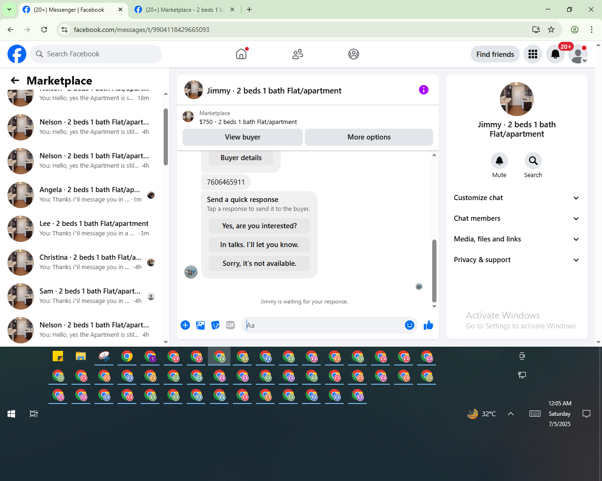Click the browser address bar URL
This screenshot has height=481, width=602.
coord(142,30)
